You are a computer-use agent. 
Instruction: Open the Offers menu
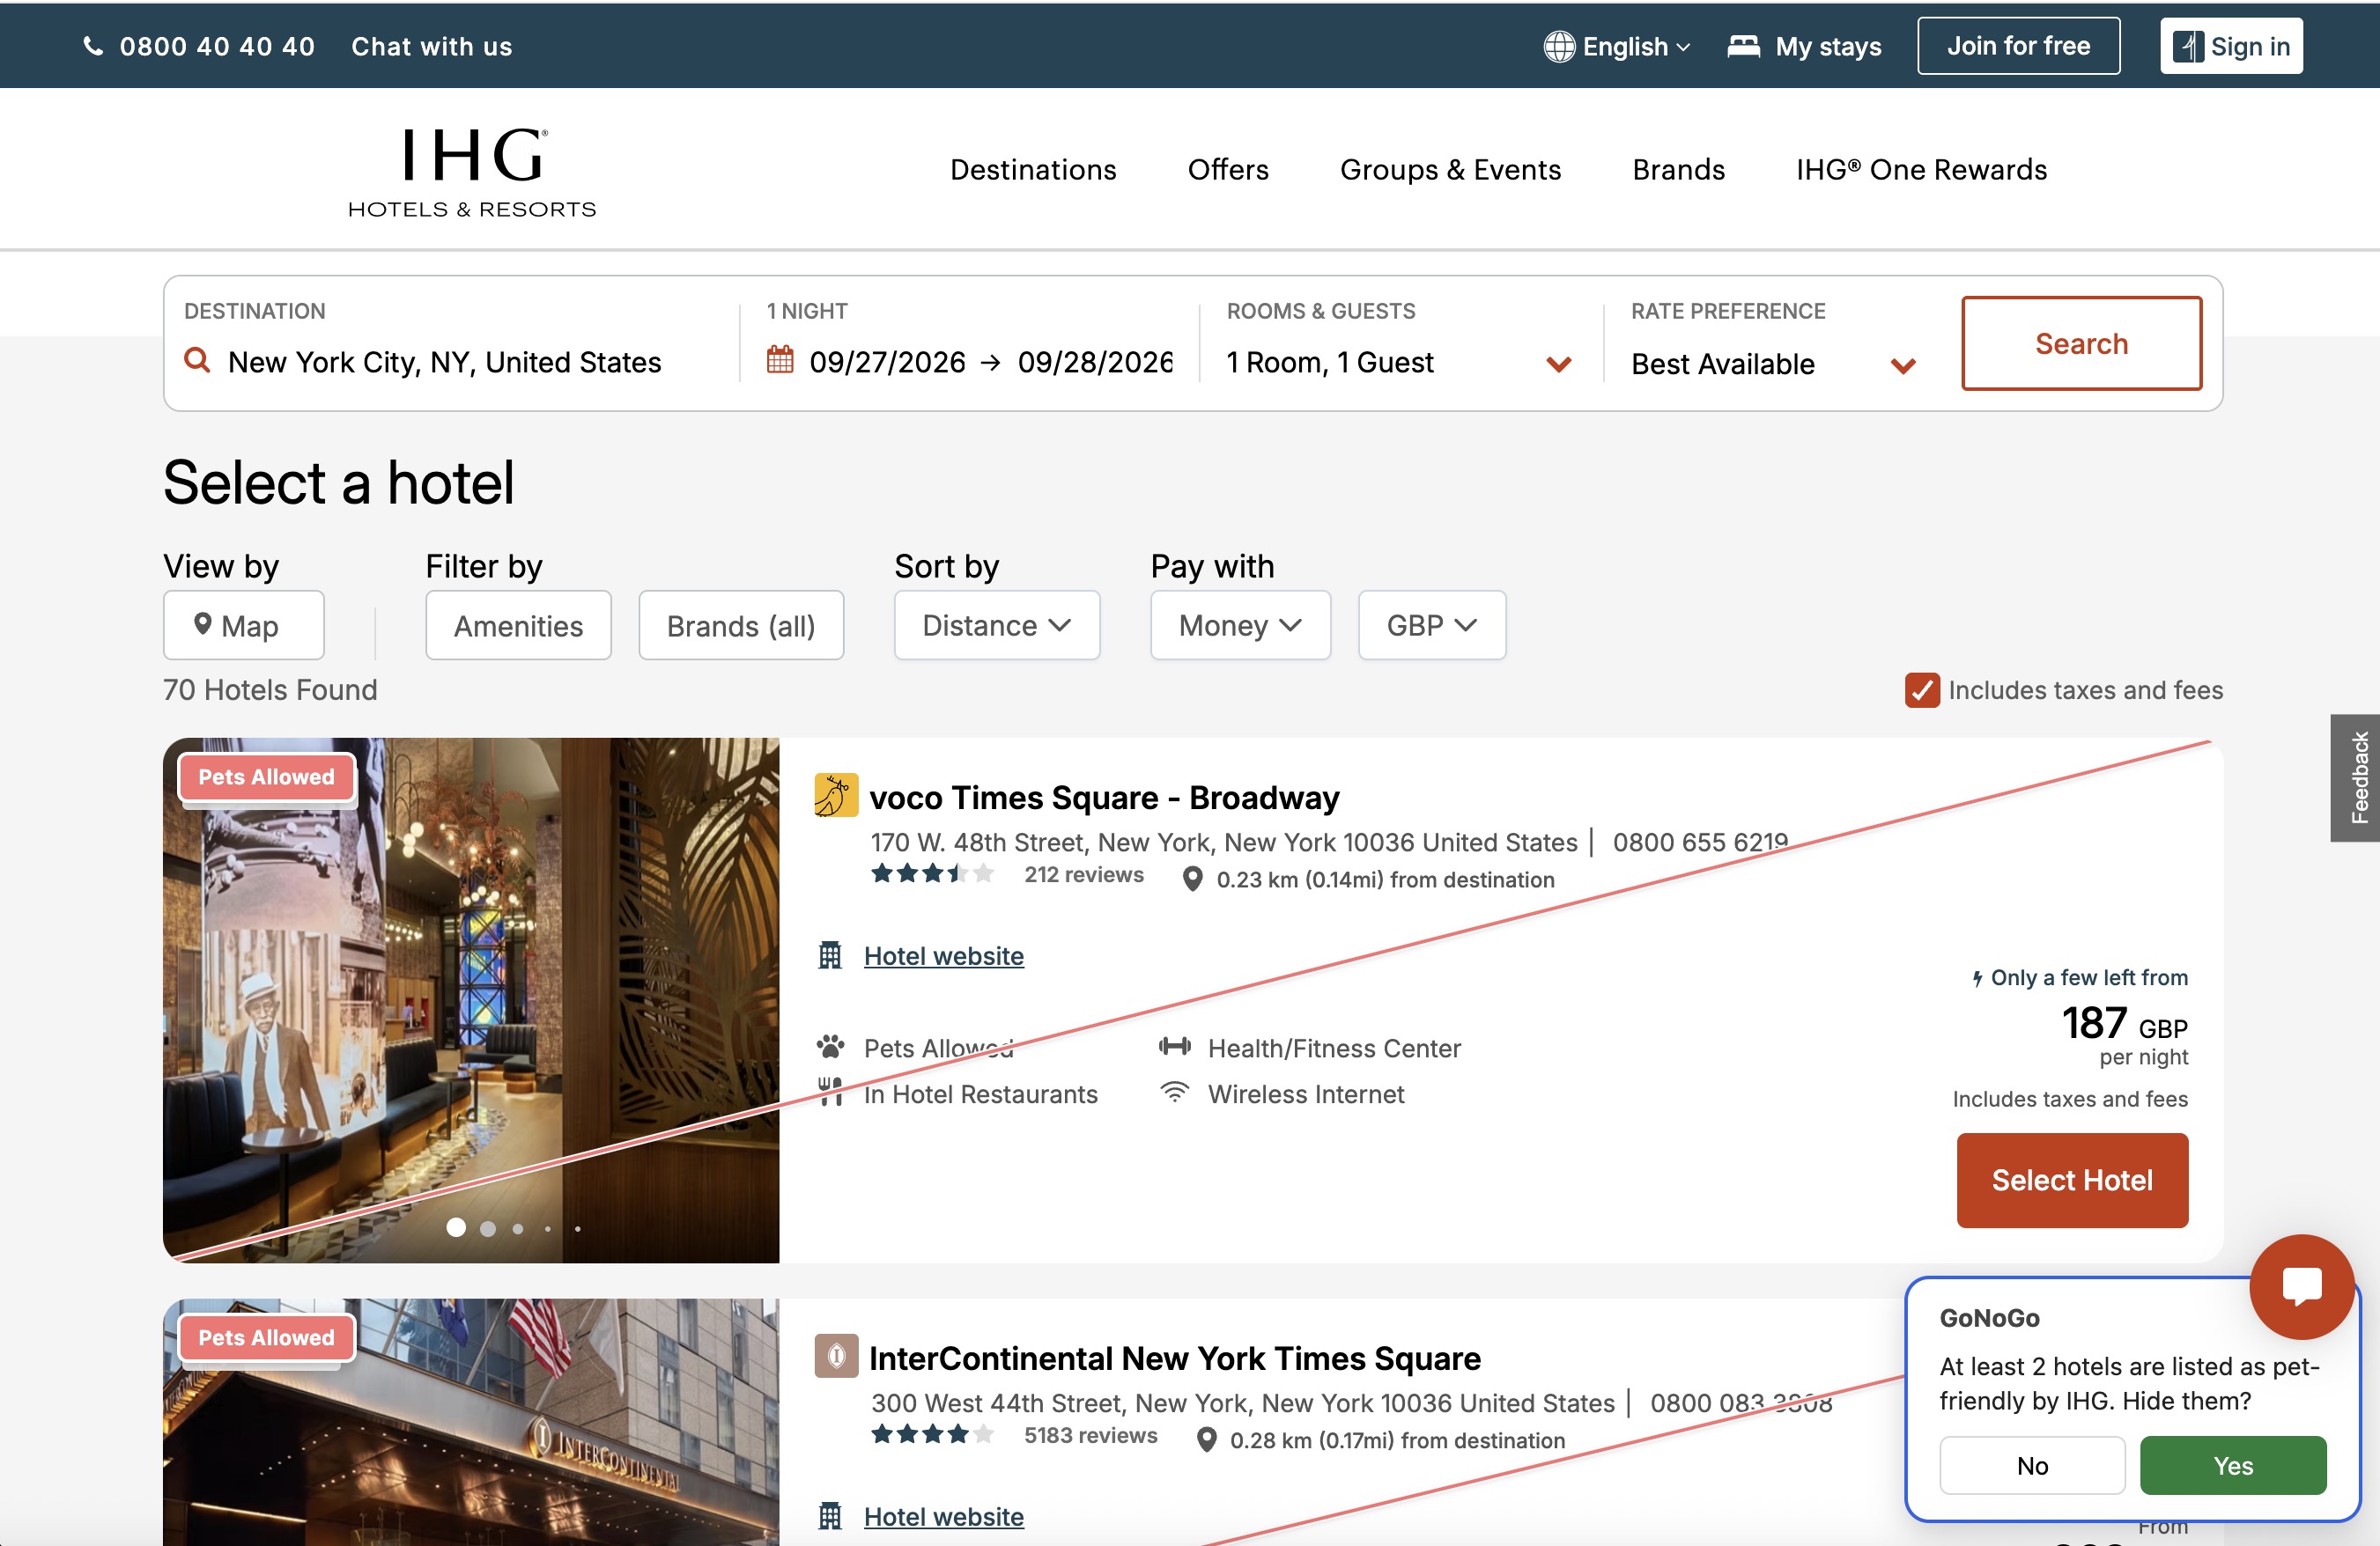(x=1228, y=169)
